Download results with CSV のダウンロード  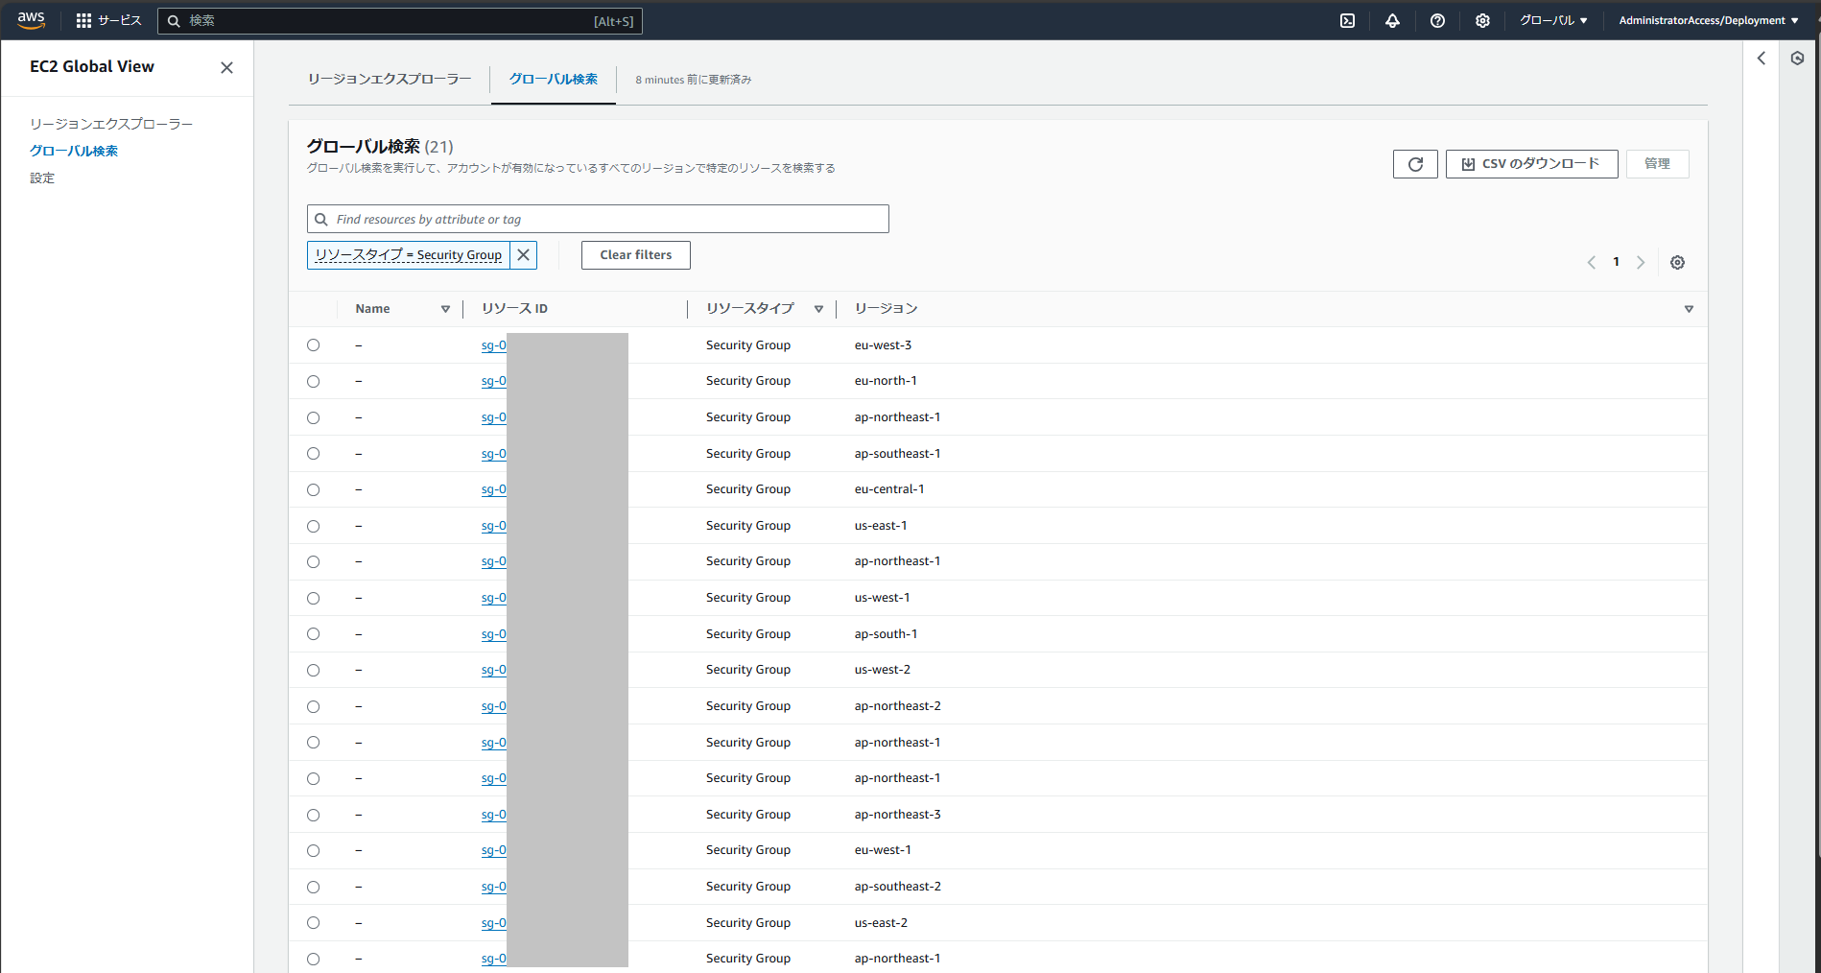click(1531, 164)
